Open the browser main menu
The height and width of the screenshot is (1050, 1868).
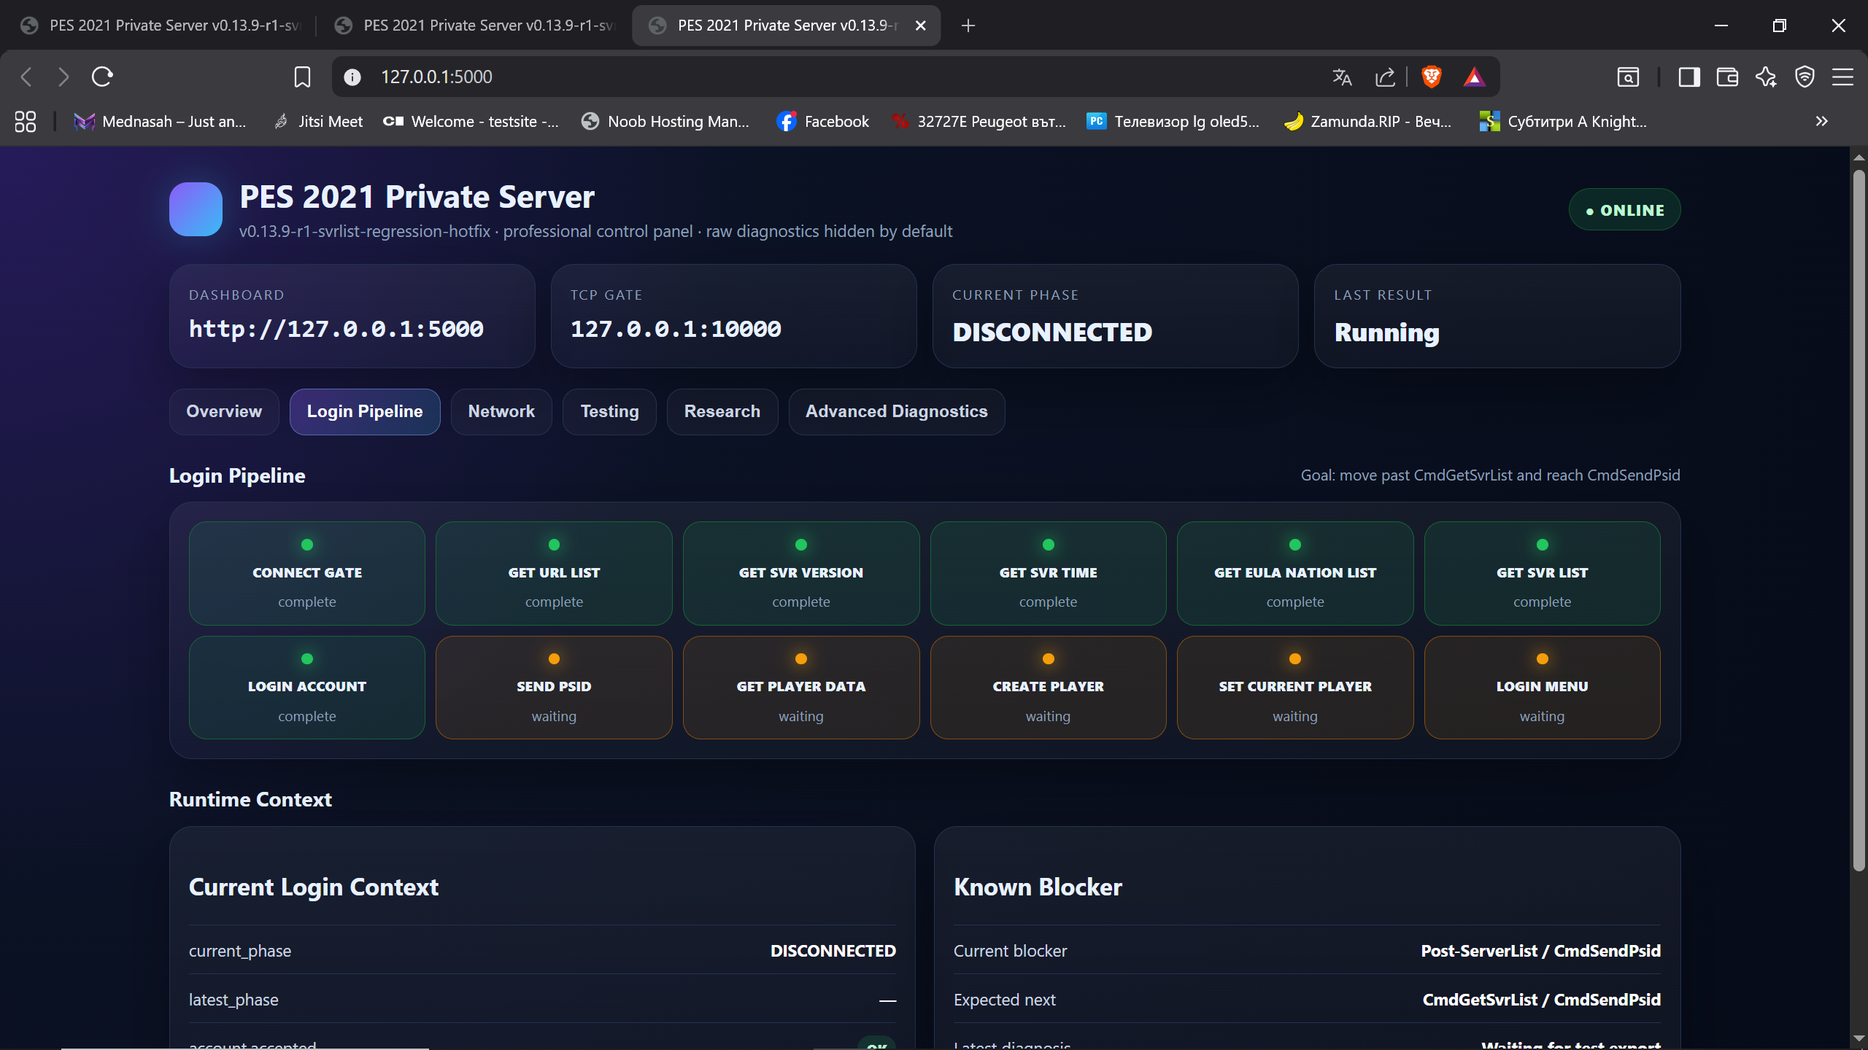pyautogui.click(x=1842, y=77)
